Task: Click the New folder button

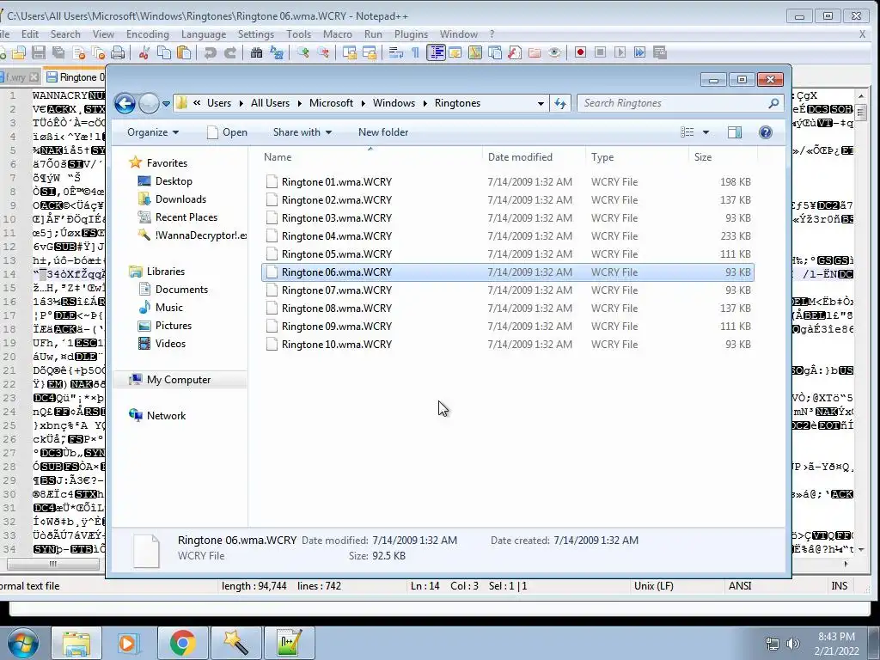Action: pos(383,132)
